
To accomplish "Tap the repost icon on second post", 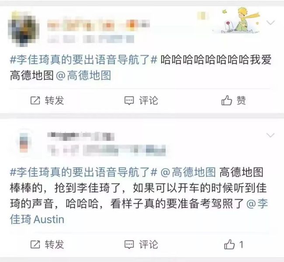I will [x=35, y=245].
